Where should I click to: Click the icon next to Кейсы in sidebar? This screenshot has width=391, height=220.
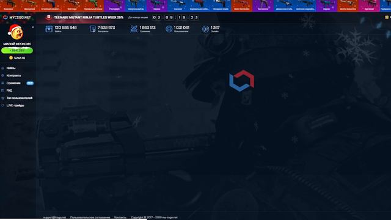pyautogui.click(x=2, y=68)
